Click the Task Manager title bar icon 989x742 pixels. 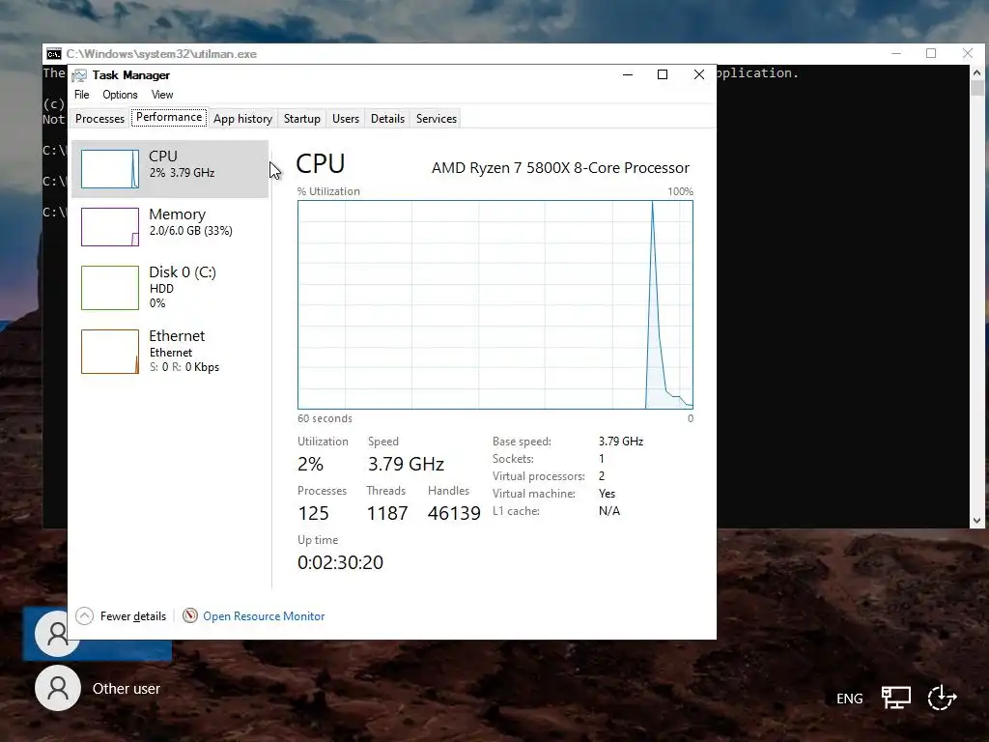[79, 75]
